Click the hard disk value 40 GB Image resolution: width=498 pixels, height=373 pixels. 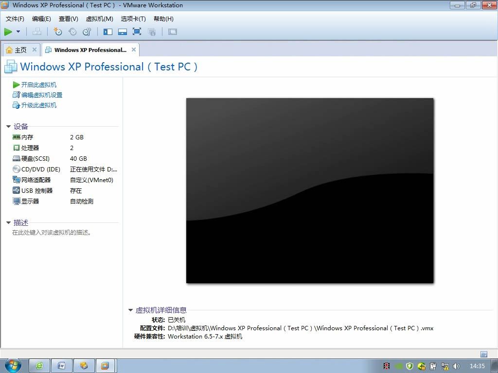click(78, 159)
